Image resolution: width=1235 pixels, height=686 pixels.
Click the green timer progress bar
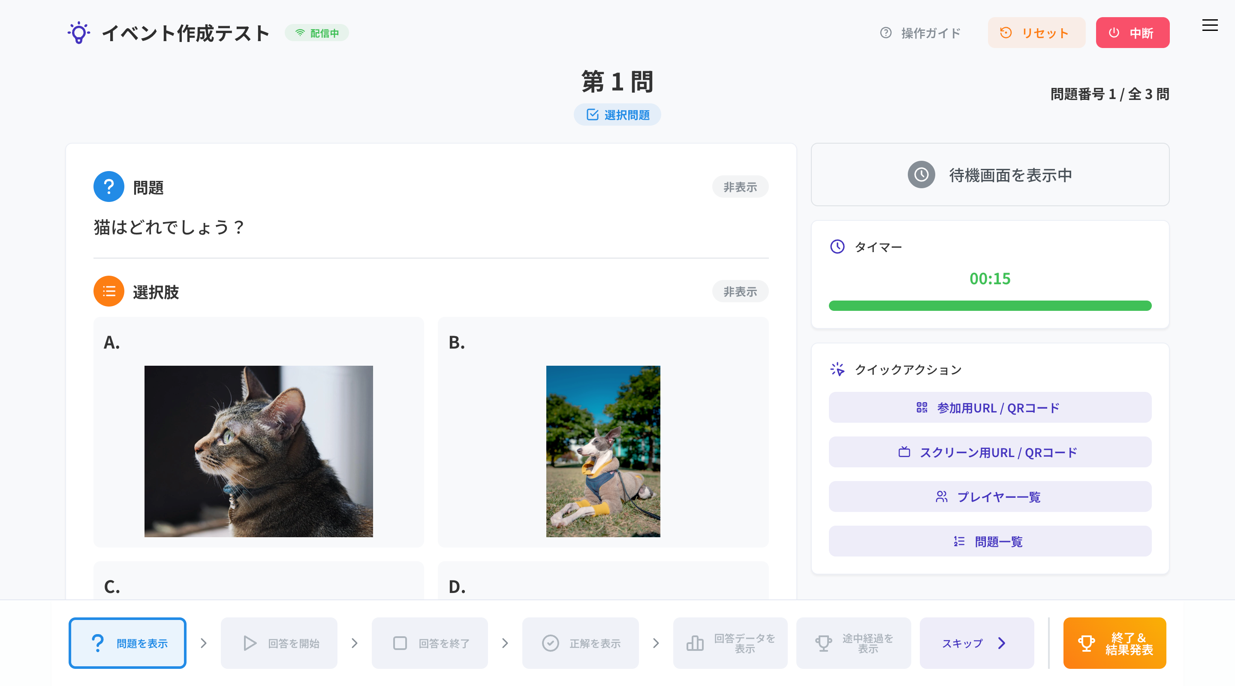tap(990, 305)
